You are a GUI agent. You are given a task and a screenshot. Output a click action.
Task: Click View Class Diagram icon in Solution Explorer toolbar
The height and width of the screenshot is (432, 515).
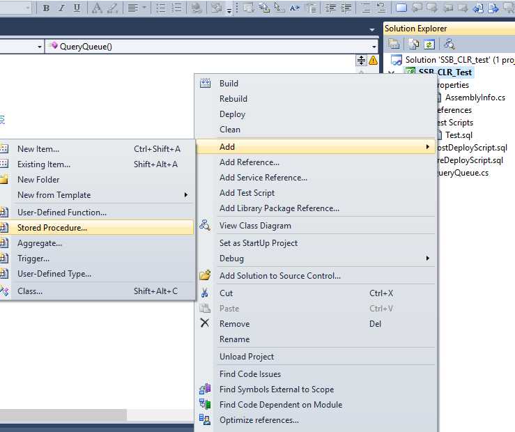pos(449,44)
